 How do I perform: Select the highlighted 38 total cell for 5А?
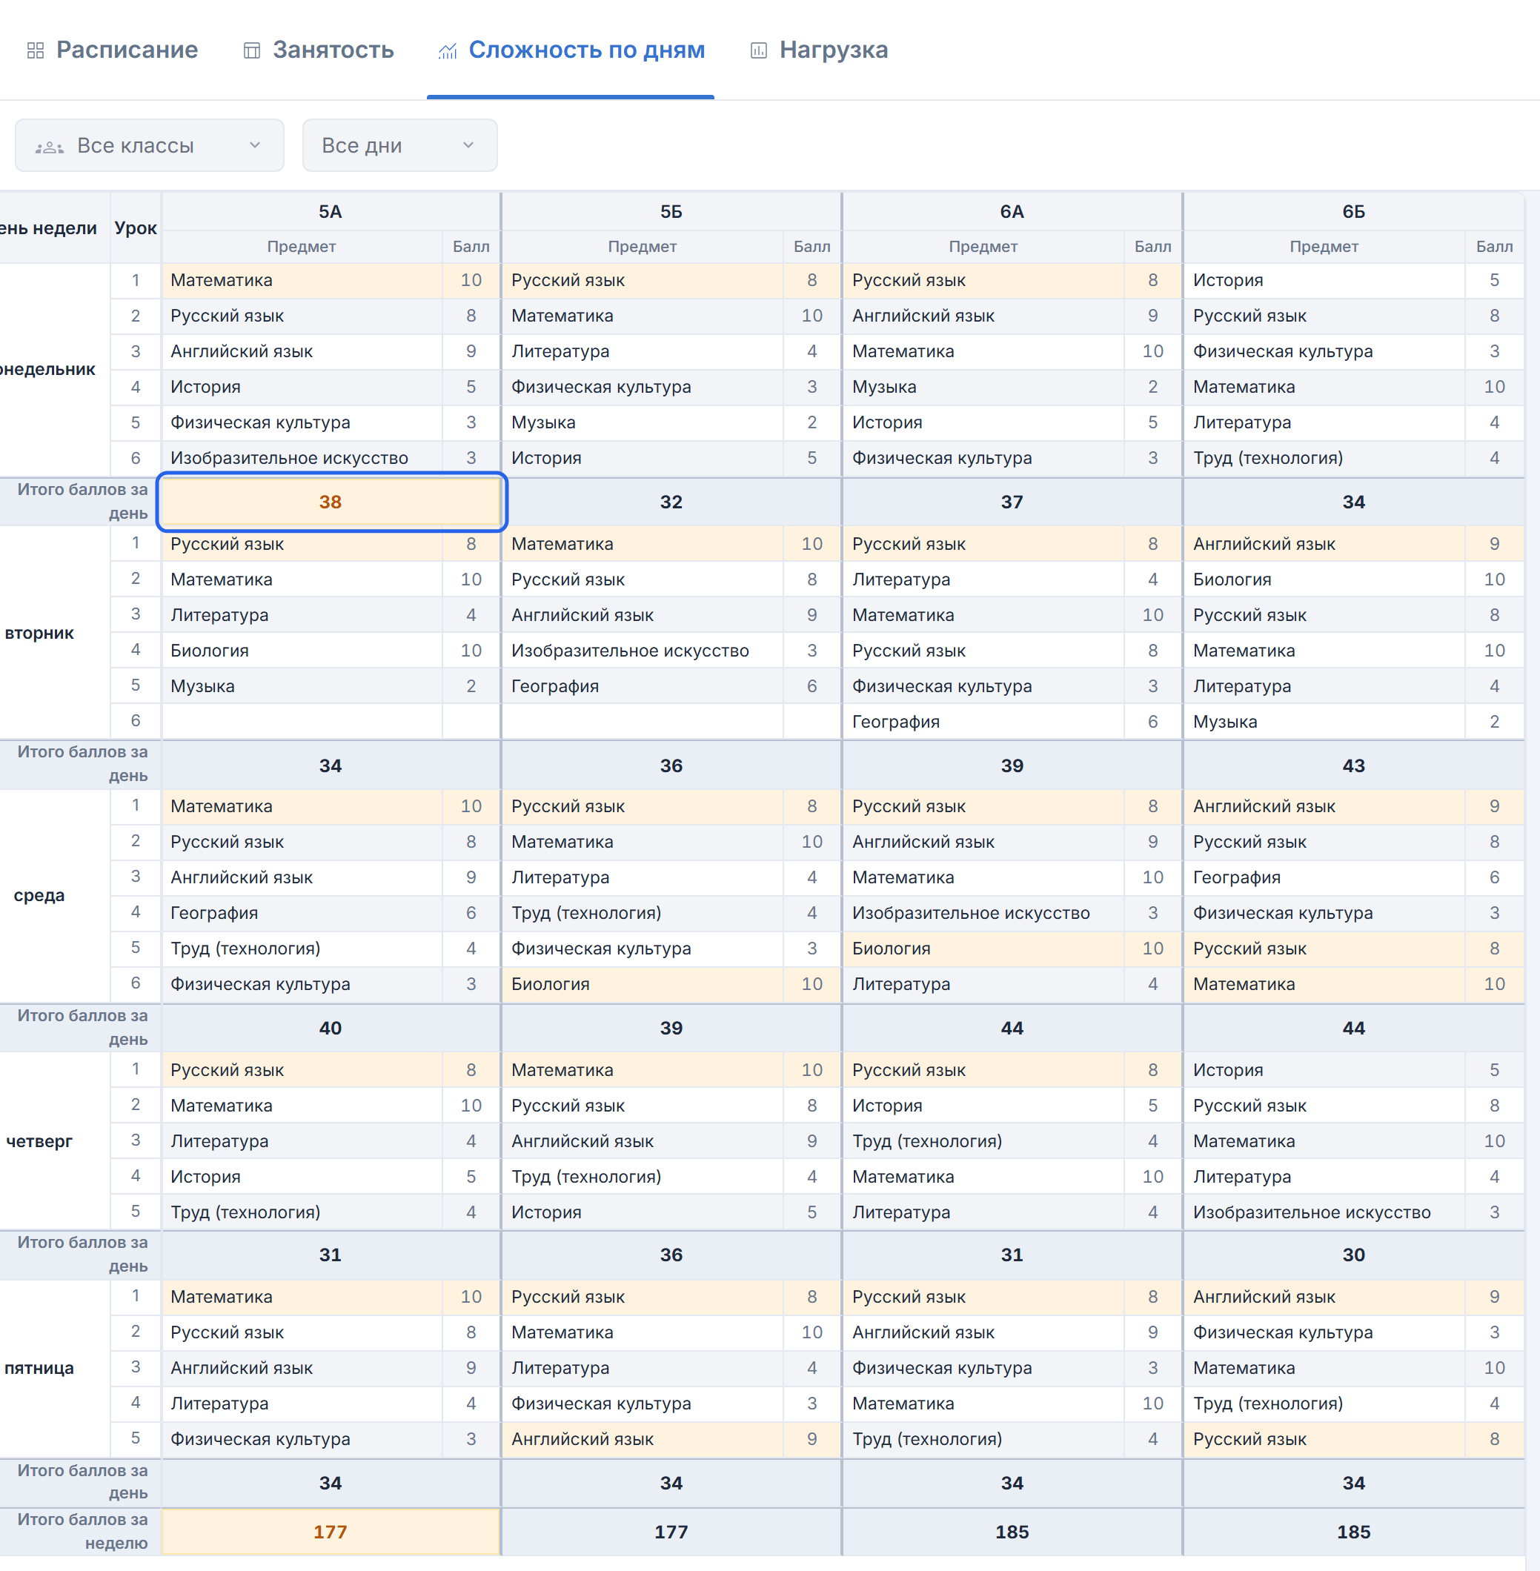pyautogui.click(x=331, y=502)
